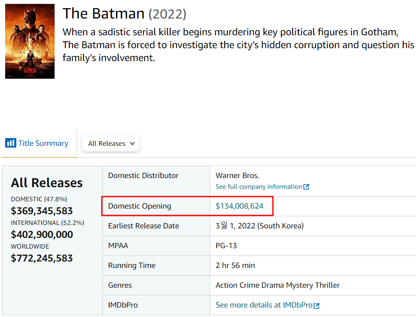The image size is (416, 317).
Task: Click the external link icon after IMDbPro details
Action: (x=317, y=305)
